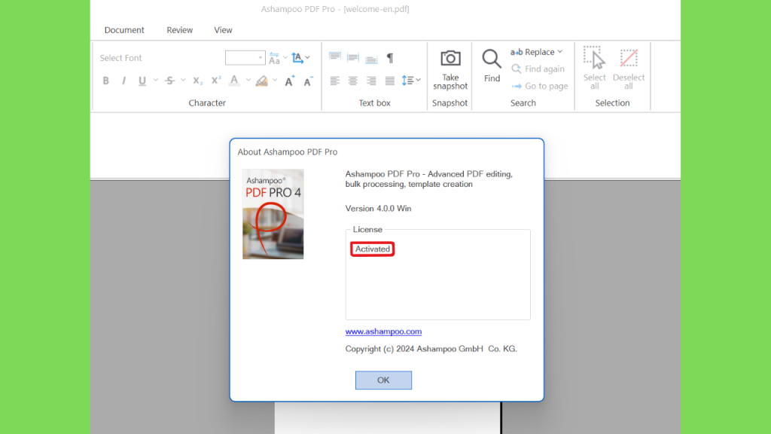Toggle italic formatting
Viewport: 771px width, 434px height.
[124, 81]
